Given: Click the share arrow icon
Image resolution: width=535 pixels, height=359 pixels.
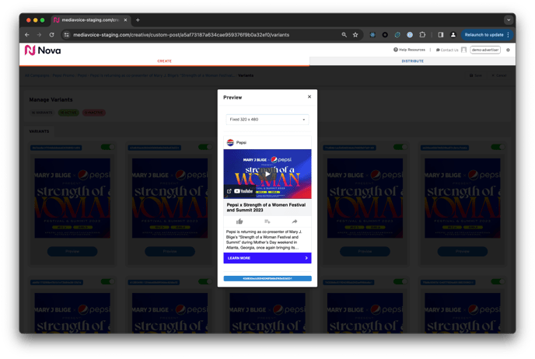Looking at the screenshot, I should [295, 221].
